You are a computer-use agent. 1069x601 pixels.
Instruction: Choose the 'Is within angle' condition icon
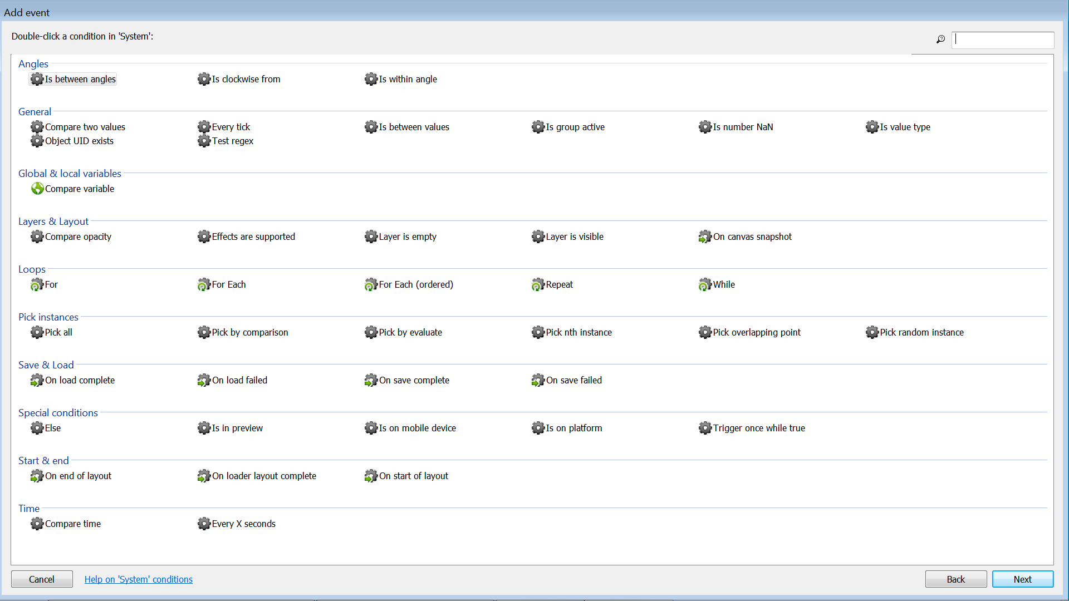click(x=371, y=79)
